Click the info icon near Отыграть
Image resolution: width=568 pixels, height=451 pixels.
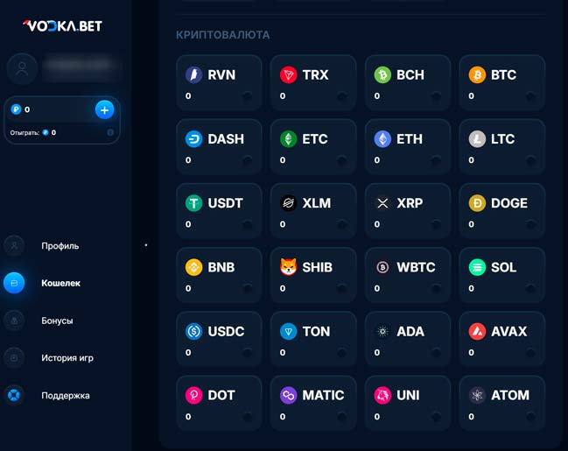click(x=110, y=133)
